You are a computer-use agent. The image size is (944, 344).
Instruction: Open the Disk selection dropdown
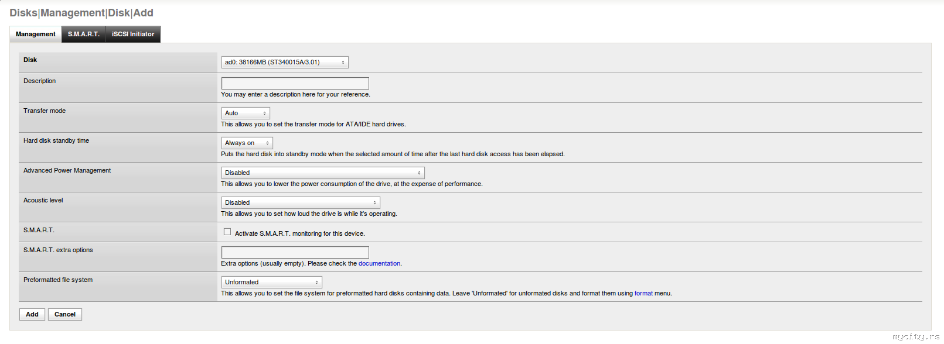coord(285,62)
